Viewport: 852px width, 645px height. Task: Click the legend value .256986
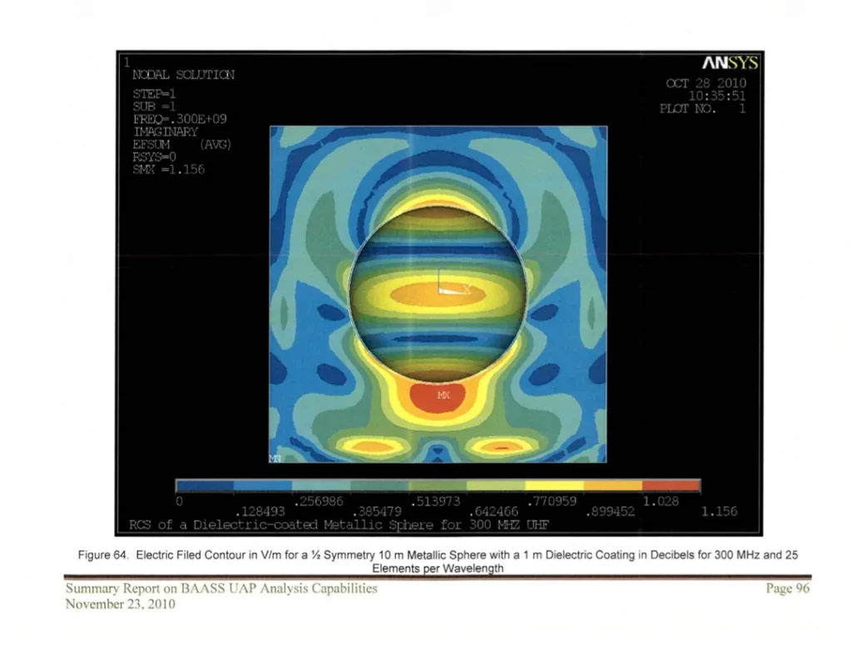(x=319, y=501)
